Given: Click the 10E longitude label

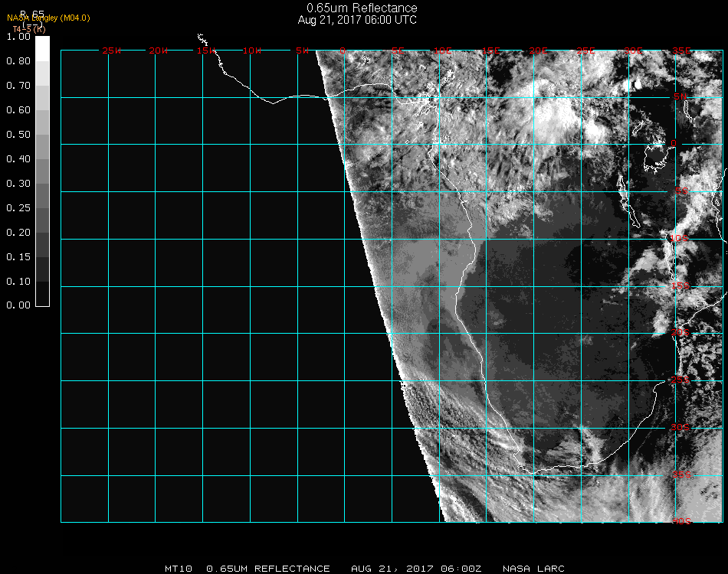Looking at the screenshot, I should (x=443, y=51).
